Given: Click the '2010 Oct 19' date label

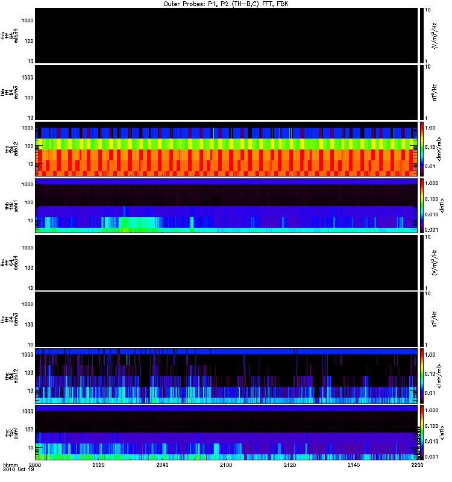Looking at the screenshot, I should (18, 469).
